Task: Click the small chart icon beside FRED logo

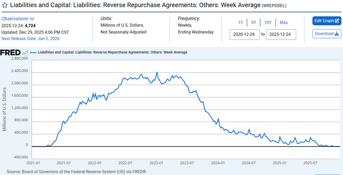Action: pos(25,52)
